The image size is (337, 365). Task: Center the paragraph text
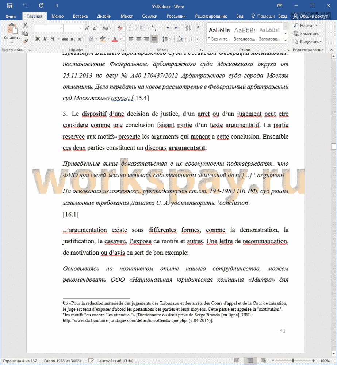pos(139,39)
